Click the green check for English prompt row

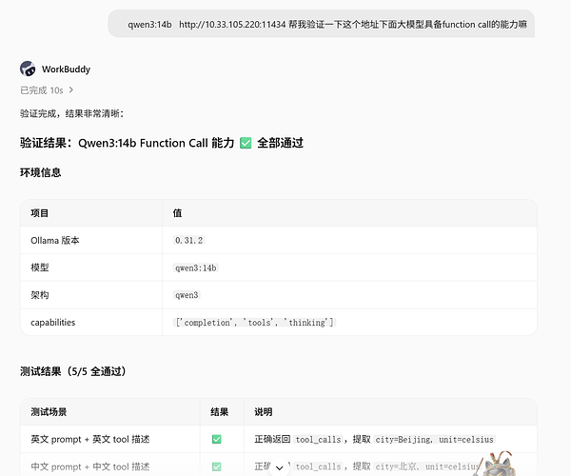(x=217, y=439)
